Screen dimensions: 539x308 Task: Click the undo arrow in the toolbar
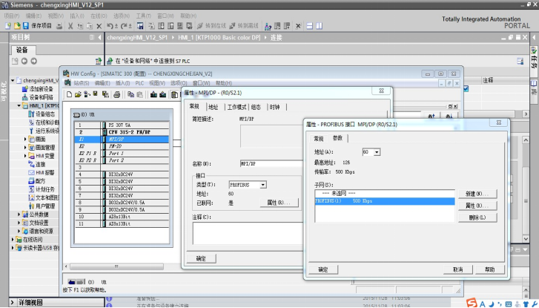pos(110,25)
